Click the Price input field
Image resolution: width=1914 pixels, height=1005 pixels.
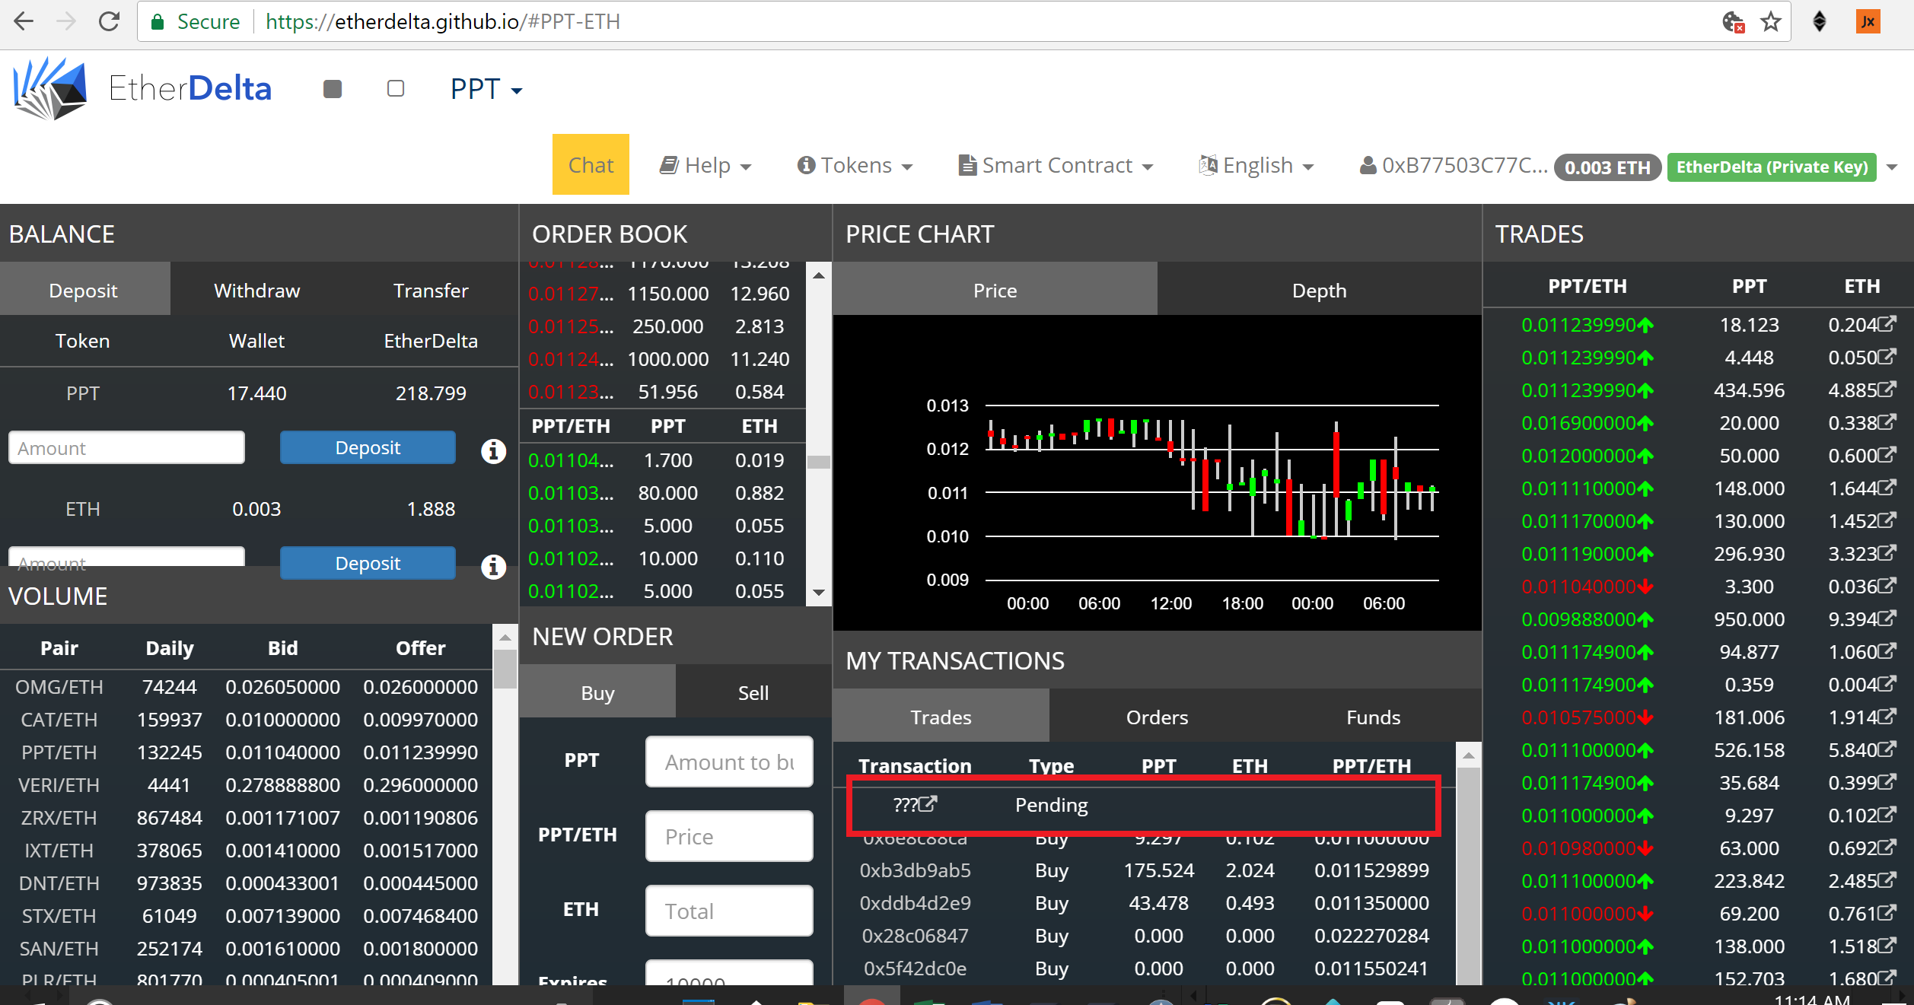click(x=729, y=836)
